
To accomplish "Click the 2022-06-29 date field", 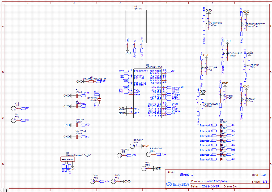I will coord(211,186).
